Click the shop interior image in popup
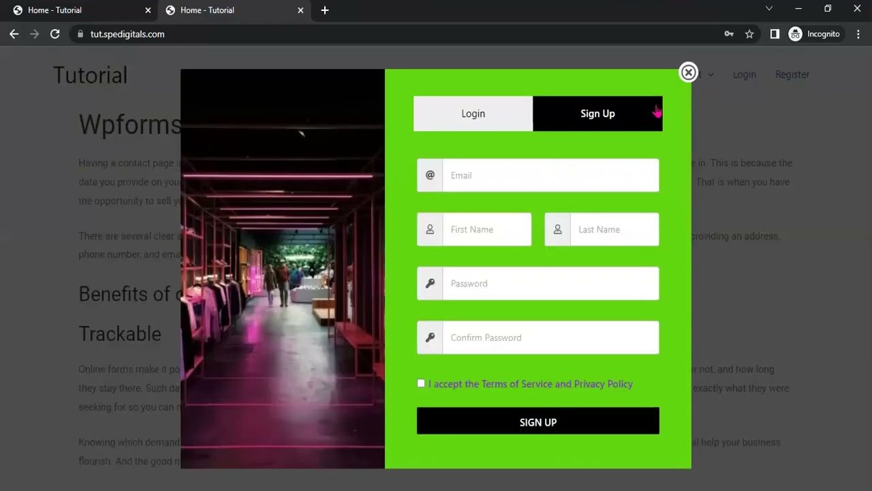872x491 pixels. pos(283,269)
